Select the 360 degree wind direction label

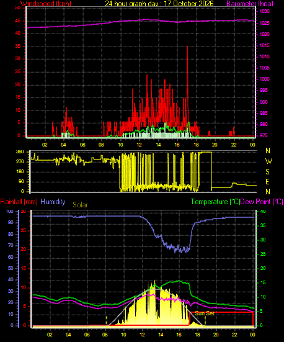point(20,152)
